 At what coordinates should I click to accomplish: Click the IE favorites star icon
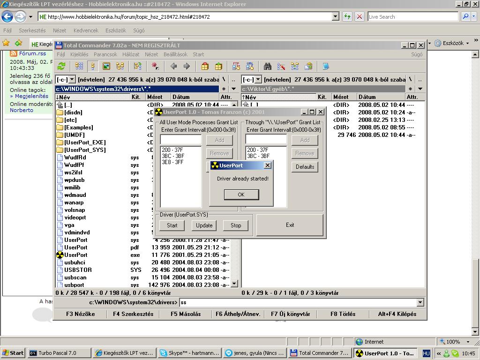(6, 43)
